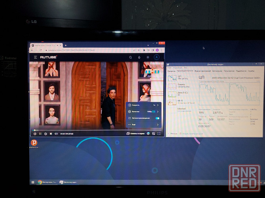
Task: Select Memory (Память) in performance list
Action: click(x=181, y=86)
